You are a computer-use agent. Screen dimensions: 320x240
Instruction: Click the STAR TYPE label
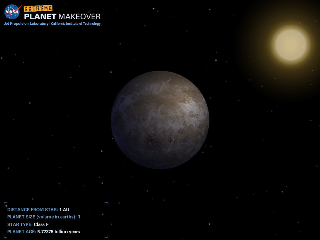[20, 224]
